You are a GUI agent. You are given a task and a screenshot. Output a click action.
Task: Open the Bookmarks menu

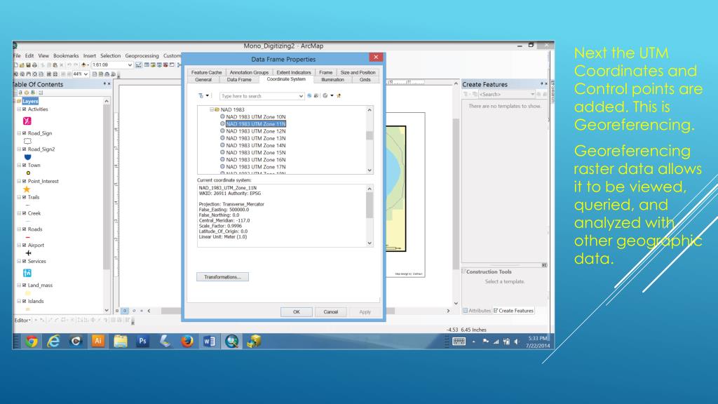click(x=66, y=56)
